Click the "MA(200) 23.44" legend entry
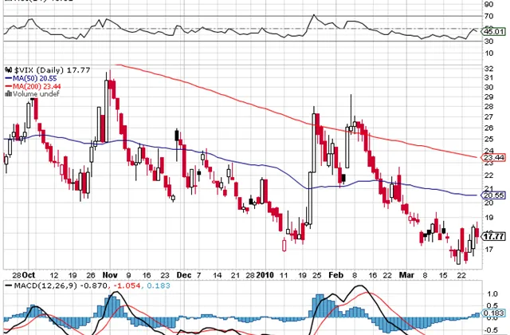Viewport: 510px width, 335px height. [x=37, y=86]
